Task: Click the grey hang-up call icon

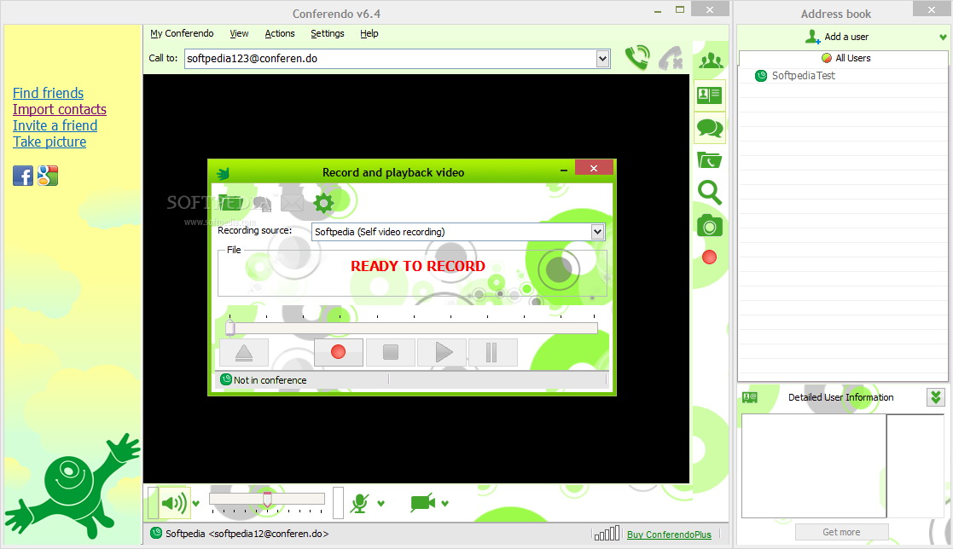Action: 671,58
